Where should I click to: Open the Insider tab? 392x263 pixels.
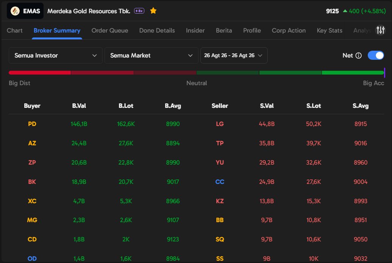pyautogui.click(x=195, y=31)
